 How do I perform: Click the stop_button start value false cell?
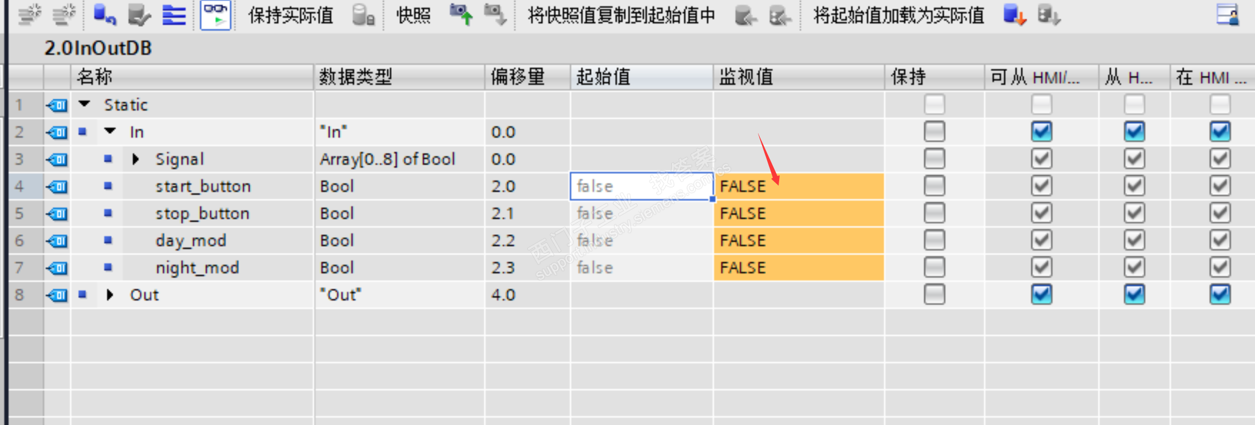coord(642,214)
